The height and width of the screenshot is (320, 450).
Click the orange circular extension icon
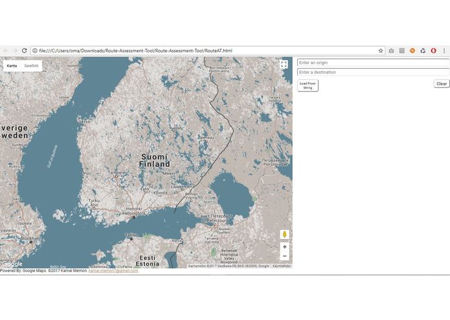412,51
